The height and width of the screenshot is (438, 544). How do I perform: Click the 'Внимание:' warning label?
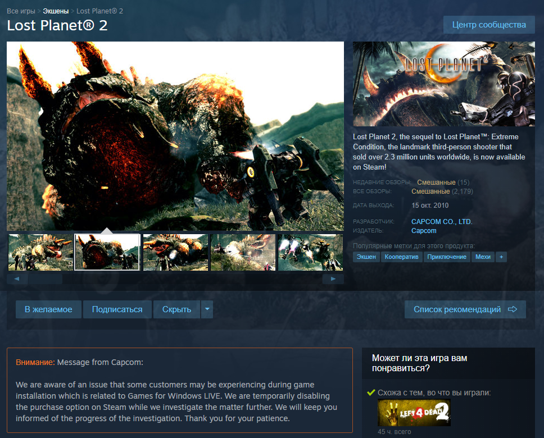tap(35, 362)
